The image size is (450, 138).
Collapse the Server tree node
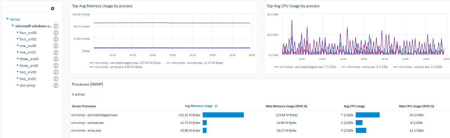click(8, 19)
